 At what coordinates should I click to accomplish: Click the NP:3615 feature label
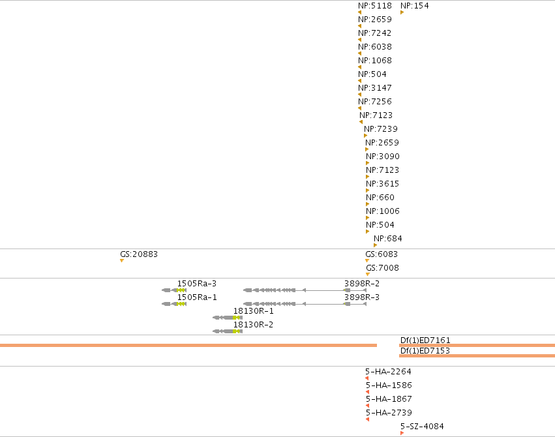coord(382,184)
